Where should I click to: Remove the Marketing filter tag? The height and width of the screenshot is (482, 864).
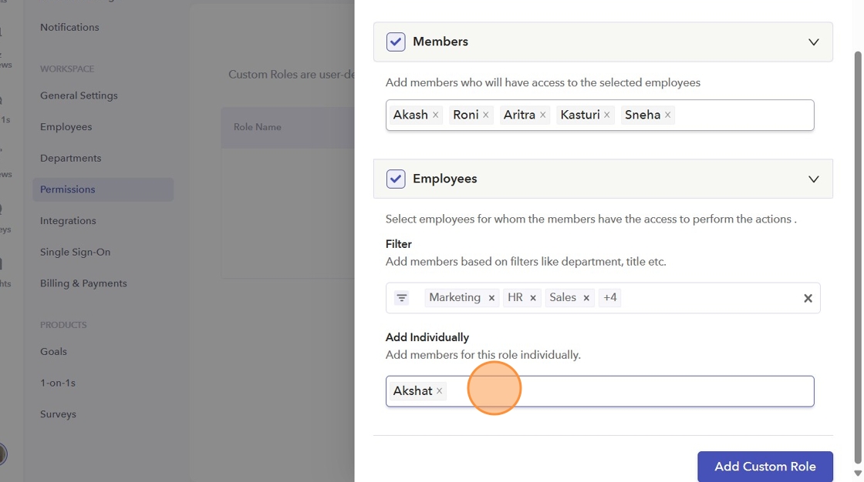tap(491, 298)
